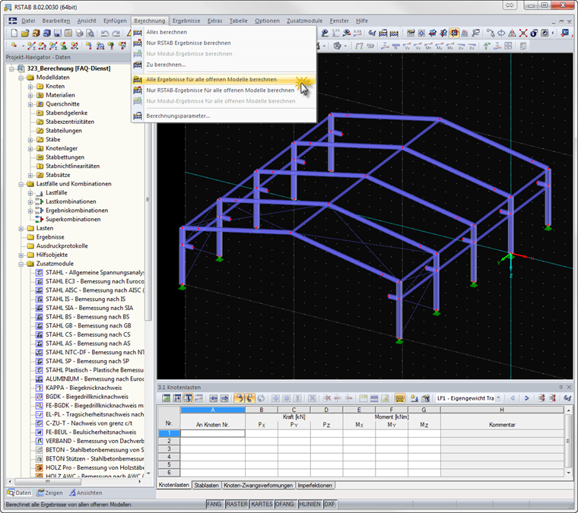Toggle RASTER grid in status bar
The image size is (578, 513).
[x=237, y=505]
